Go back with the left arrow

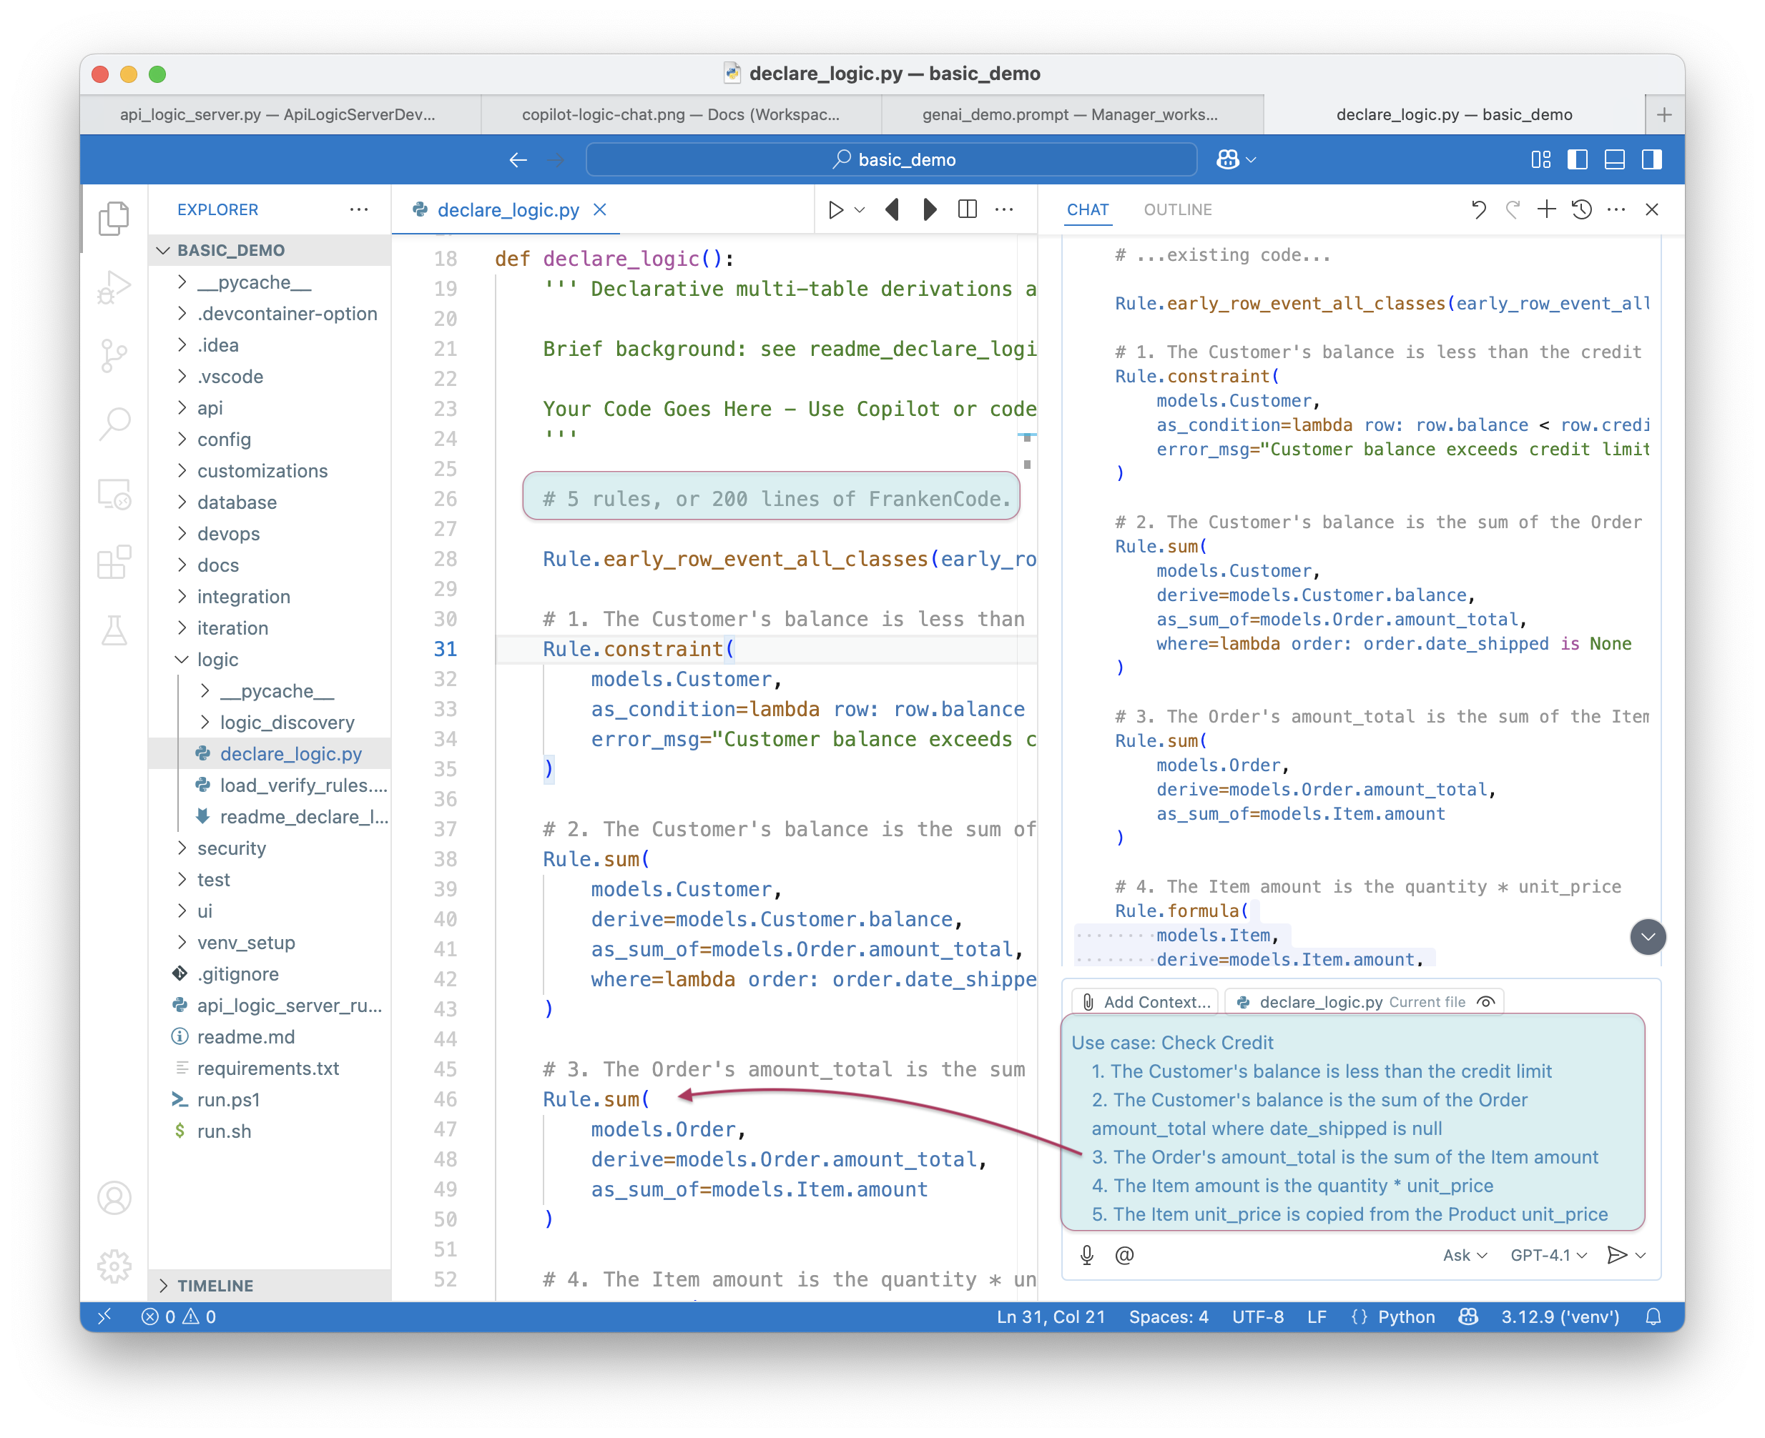click(x=518, y=160)
